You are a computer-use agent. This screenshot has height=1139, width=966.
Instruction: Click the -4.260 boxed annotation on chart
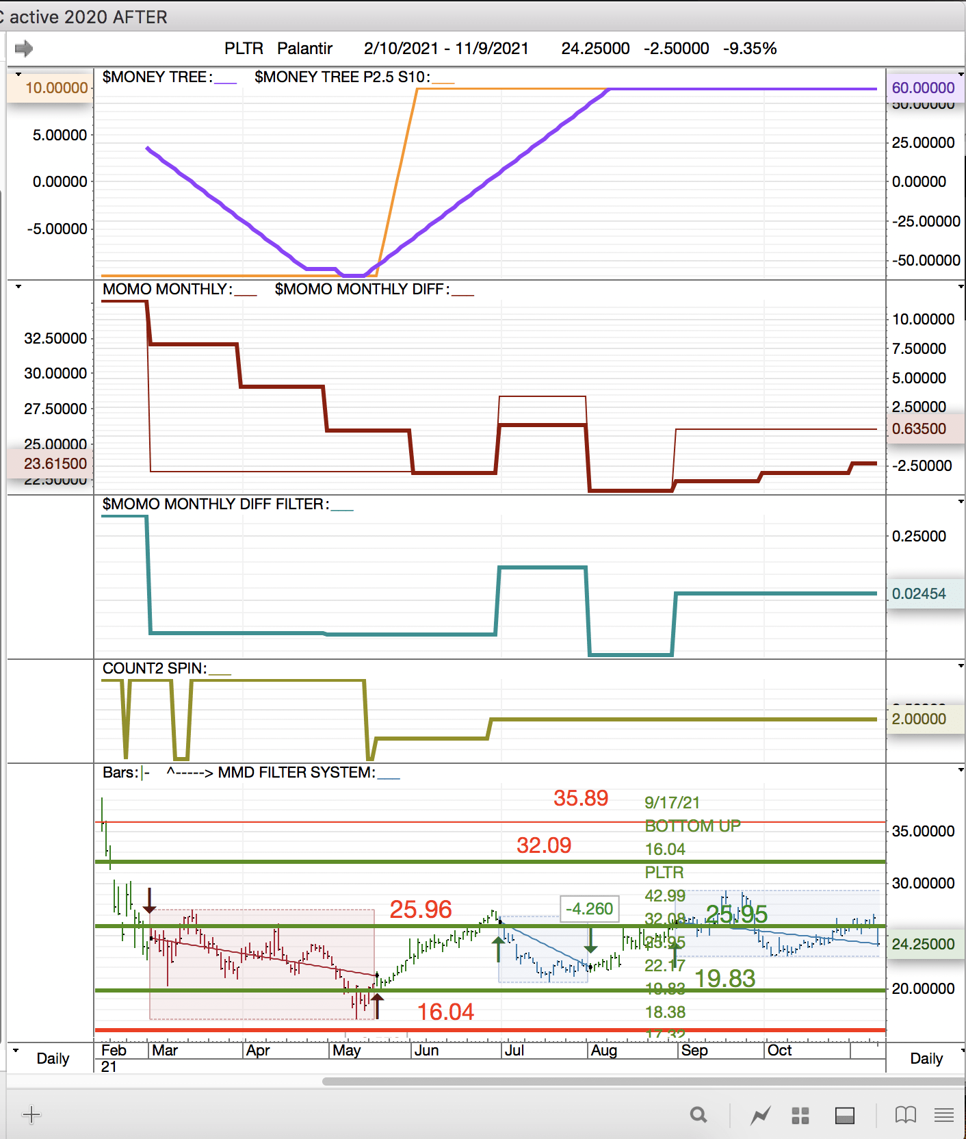click(590, 909)
